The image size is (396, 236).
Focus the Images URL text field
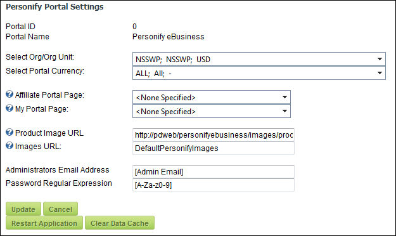coord(214,148)
